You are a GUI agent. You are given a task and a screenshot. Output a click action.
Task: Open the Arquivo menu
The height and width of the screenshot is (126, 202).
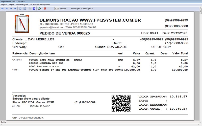pyautogui.click(x=4, y=5)
